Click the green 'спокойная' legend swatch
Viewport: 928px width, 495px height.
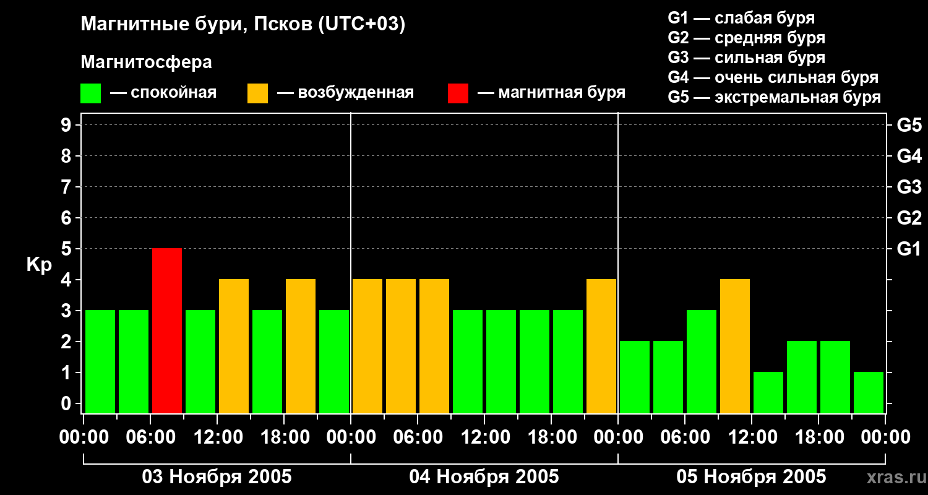tap(90, 93)
